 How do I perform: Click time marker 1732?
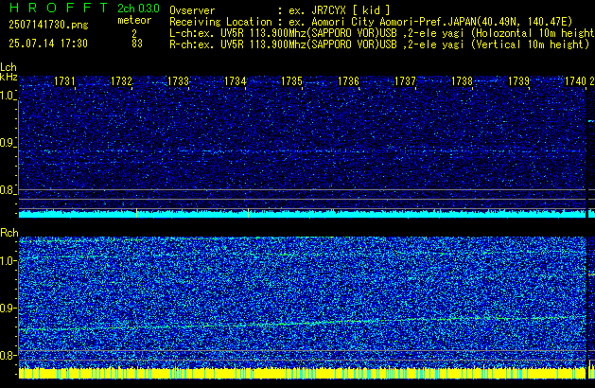click(121, 81)
